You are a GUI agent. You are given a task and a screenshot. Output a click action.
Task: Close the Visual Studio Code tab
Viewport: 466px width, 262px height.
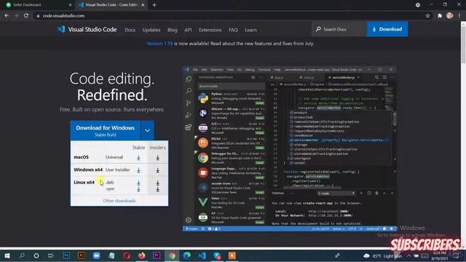tap(143, 5)
